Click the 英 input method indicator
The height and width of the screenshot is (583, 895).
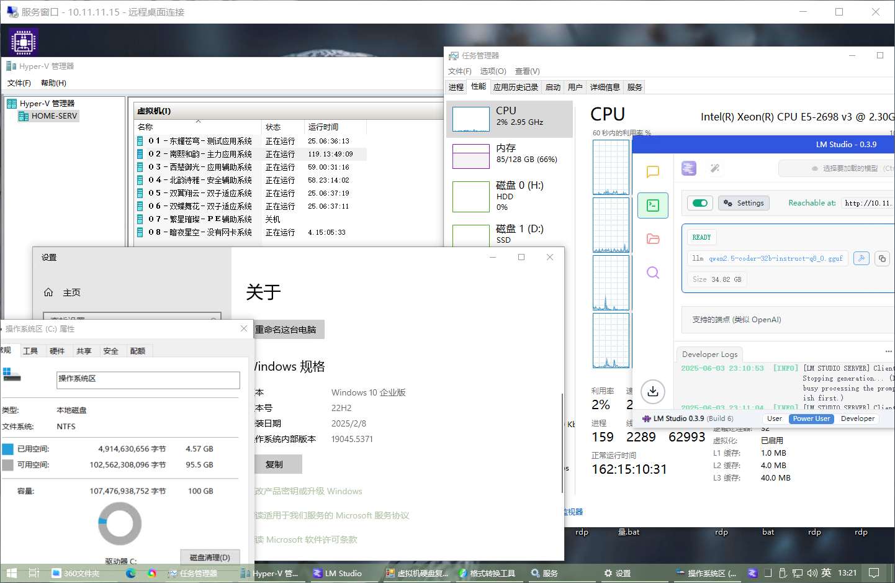point(826,573)
